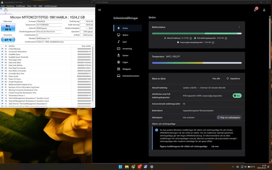Click the Temperatur gradient bar

click(x=197, y=63)
